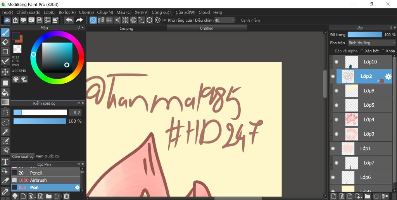Click the cloud save icon
The width and height of the screenshot is (397, 200).
point(7,20)
